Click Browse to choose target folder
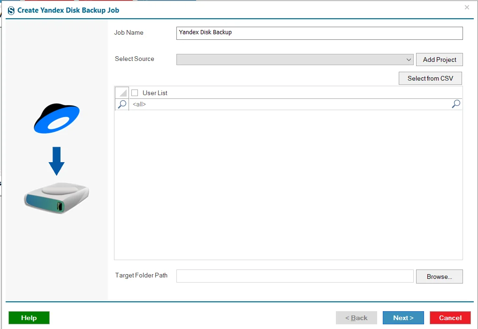 pyautogui.click(x=439, y=277)
